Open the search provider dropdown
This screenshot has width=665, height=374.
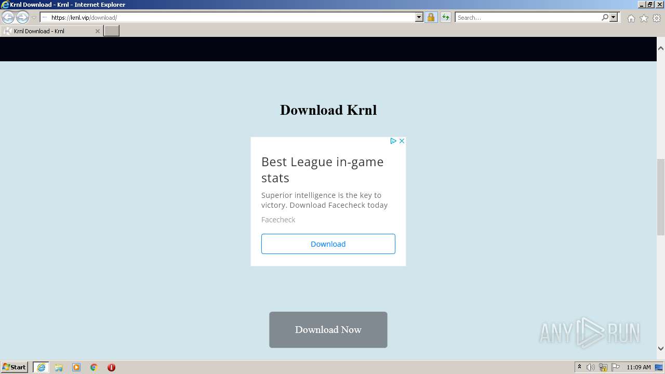tap(614, 17)
